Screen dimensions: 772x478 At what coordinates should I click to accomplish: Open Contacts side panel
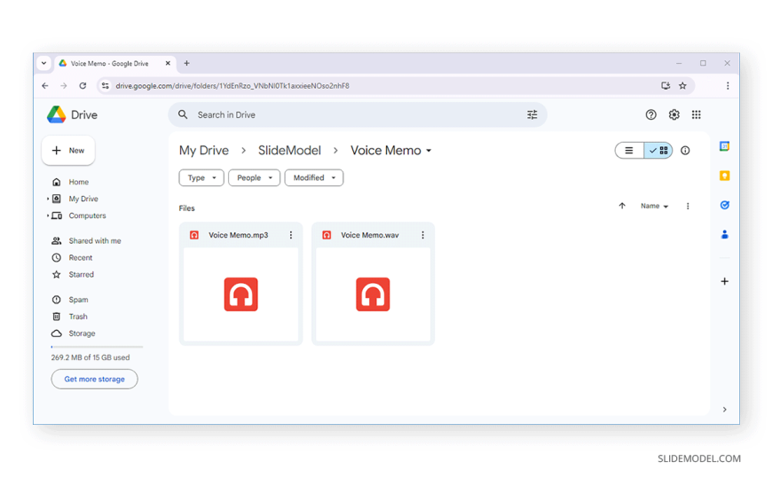click(x=724, y=234)
